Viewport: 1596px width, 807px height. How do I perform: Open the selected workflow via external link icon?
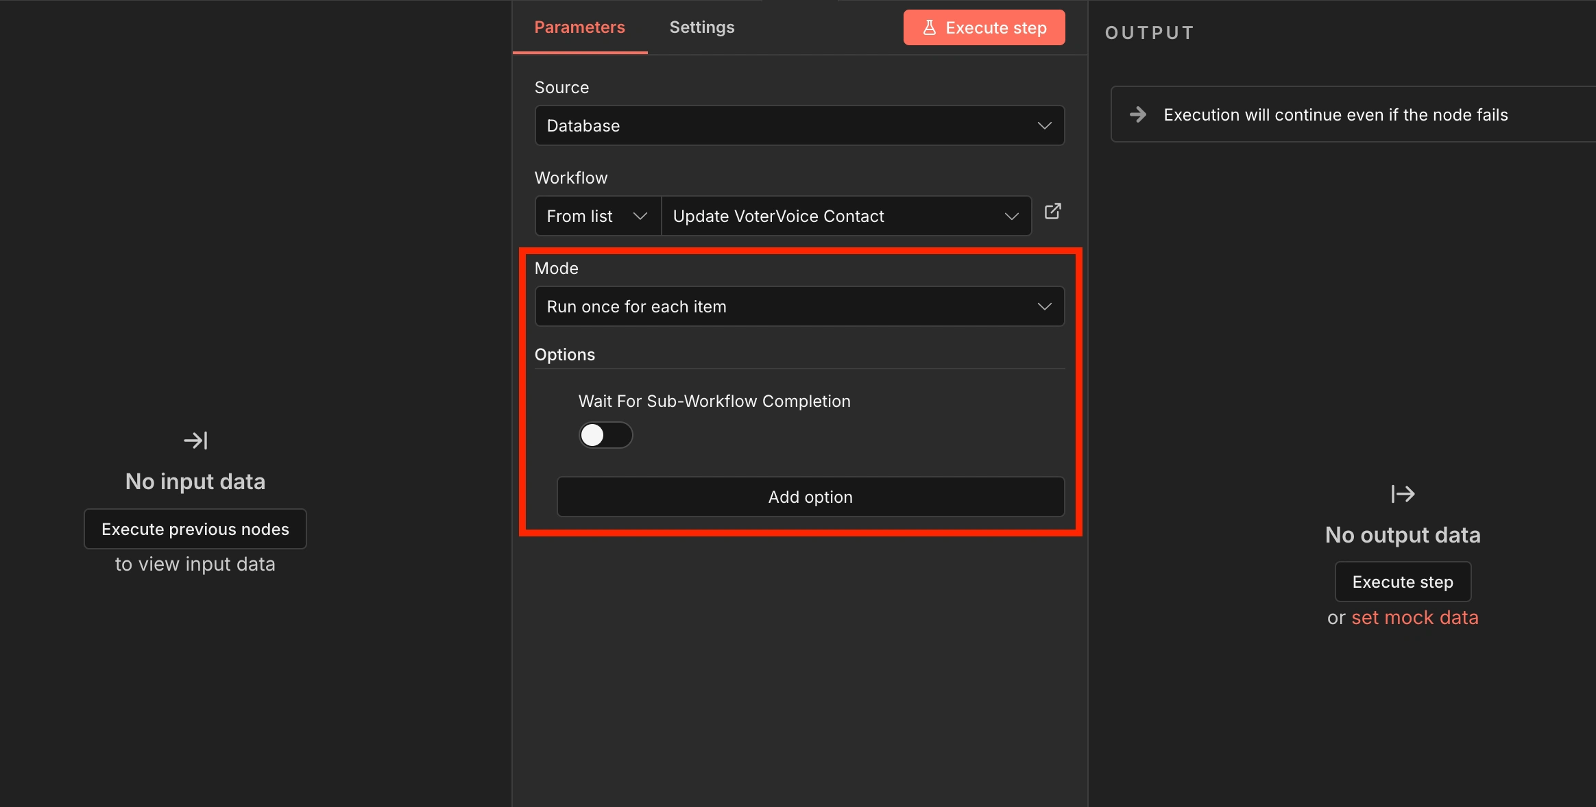pos(1052,212)
